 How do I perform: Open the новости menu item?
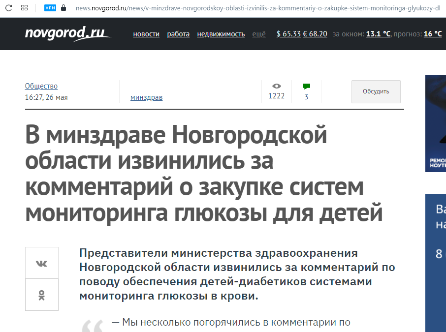tap(146, 34)
